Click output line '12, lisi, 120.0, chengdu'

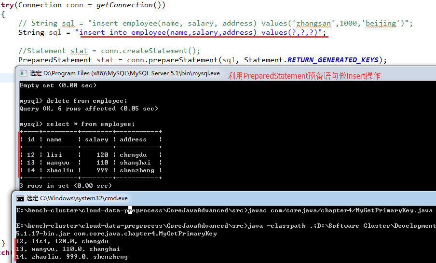pos(62,241)
